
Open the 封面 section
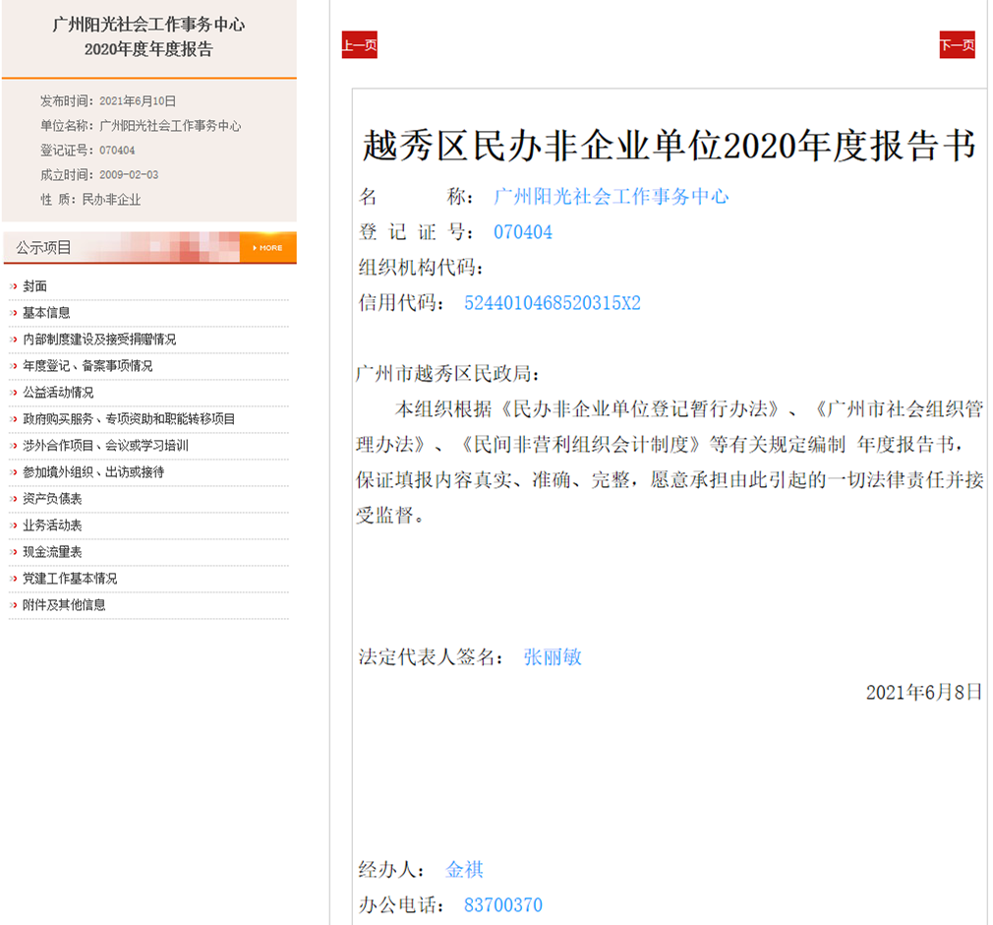pyautogui.click(x=34, y=286)
